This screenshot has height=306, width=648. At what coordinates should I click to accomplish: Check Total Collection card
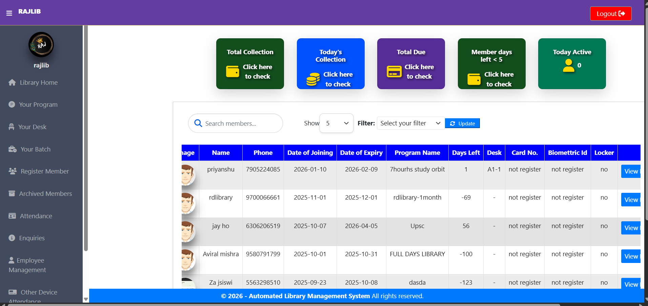[250, 64]
